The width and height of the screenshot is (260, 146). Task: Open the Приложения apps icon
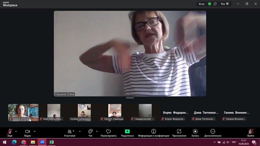179,131
